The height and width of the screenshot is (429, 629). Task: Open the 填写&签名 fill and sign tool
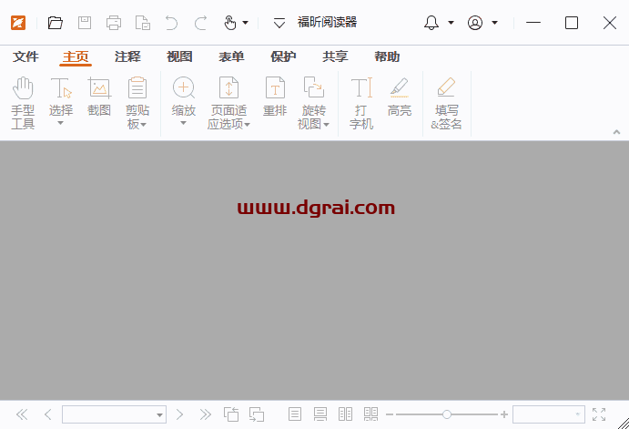click(446, 102)
